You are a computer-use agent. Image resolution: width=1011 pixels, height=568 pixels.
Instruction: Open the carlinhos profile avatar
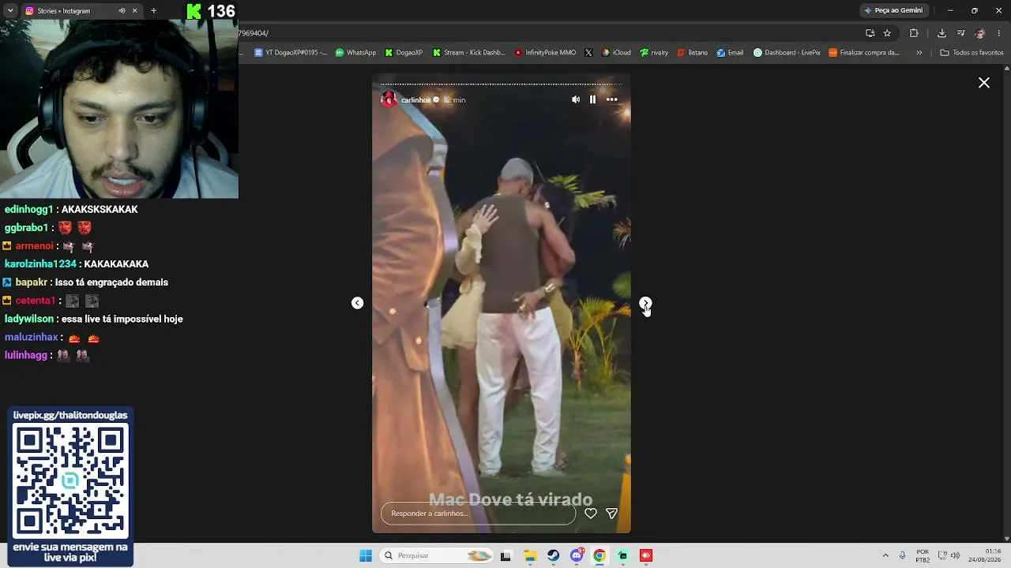389,99
